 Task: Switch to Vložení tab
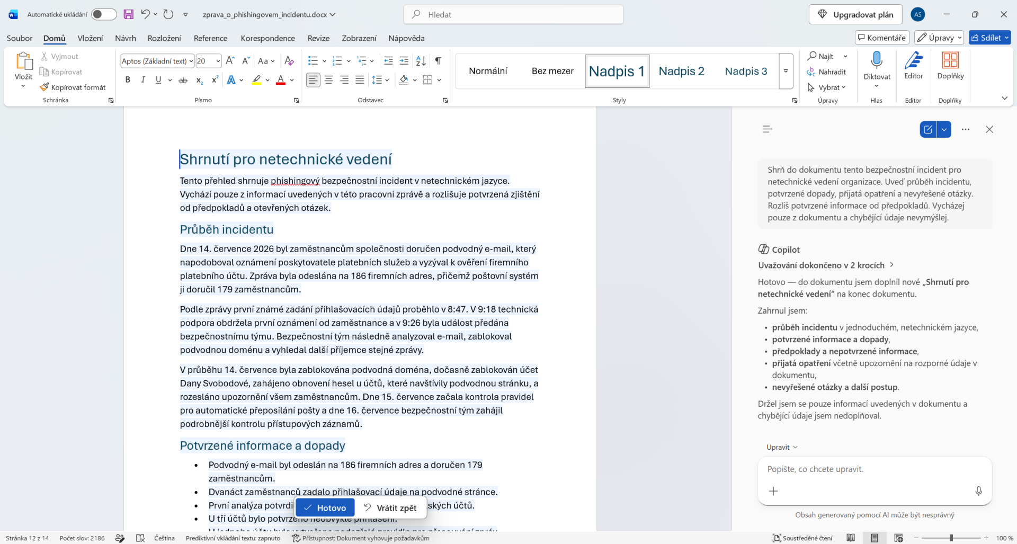point(90,38)
